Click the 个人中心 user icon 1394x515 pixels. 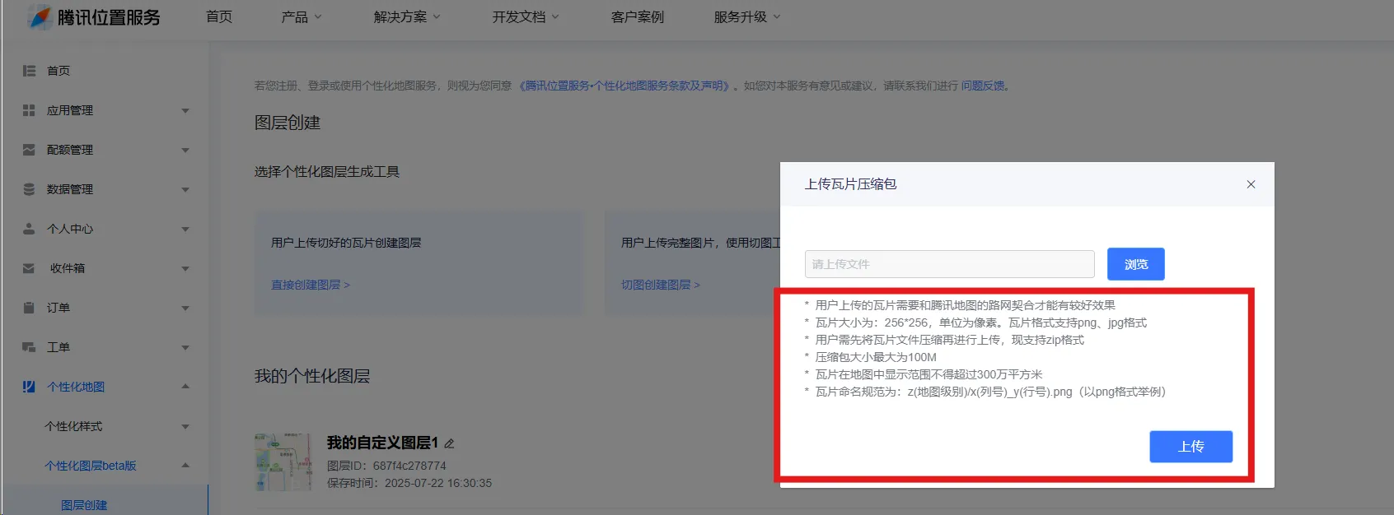click(29, 229)
